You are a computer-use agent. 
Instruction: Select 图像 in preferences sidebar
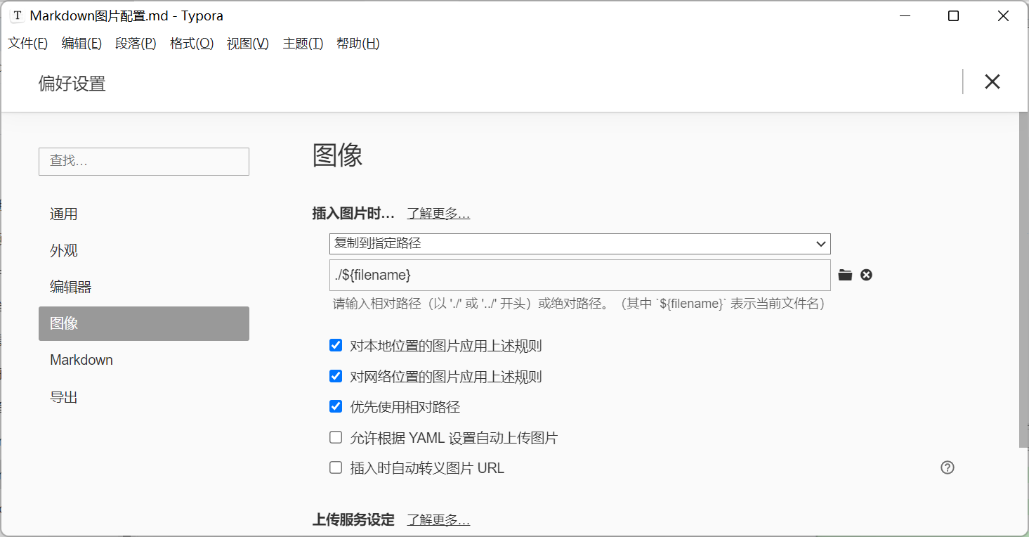click(x=144, y=323)
